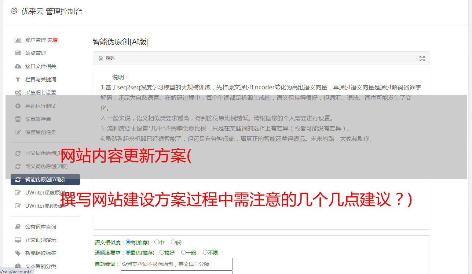Click the cloud upload icon for 接口文件相关
The width and height of the screenshot is (472, 274).
18,66
